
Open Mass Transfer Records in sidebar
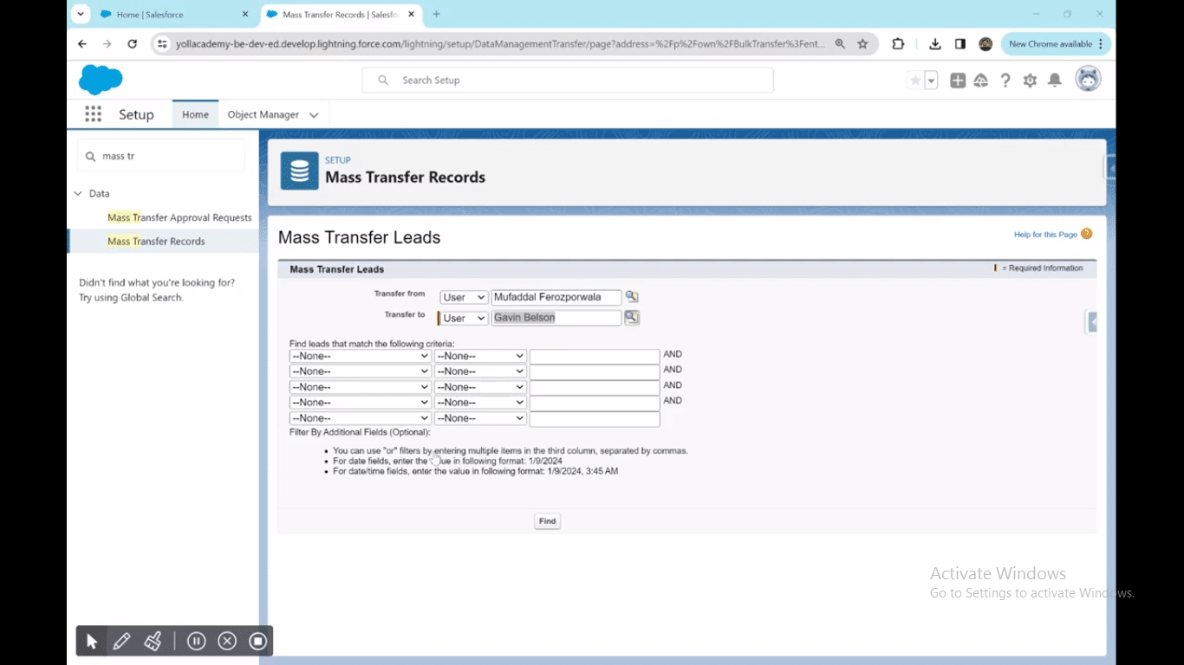[x=156, y=241]
